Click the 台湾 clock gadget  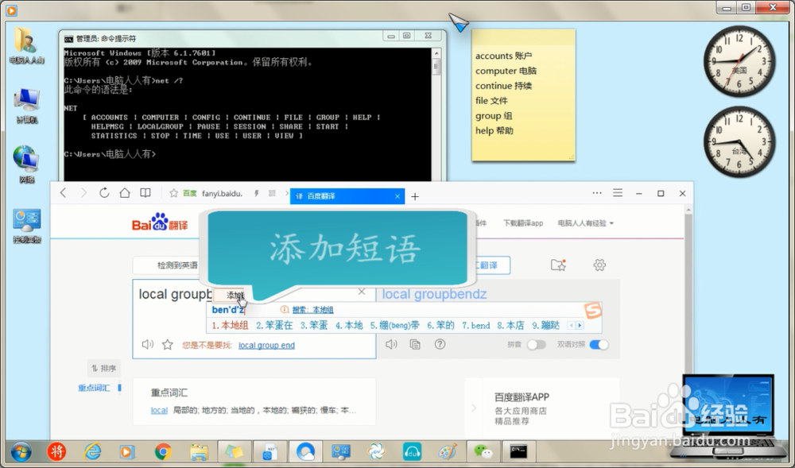pos(739,141)
